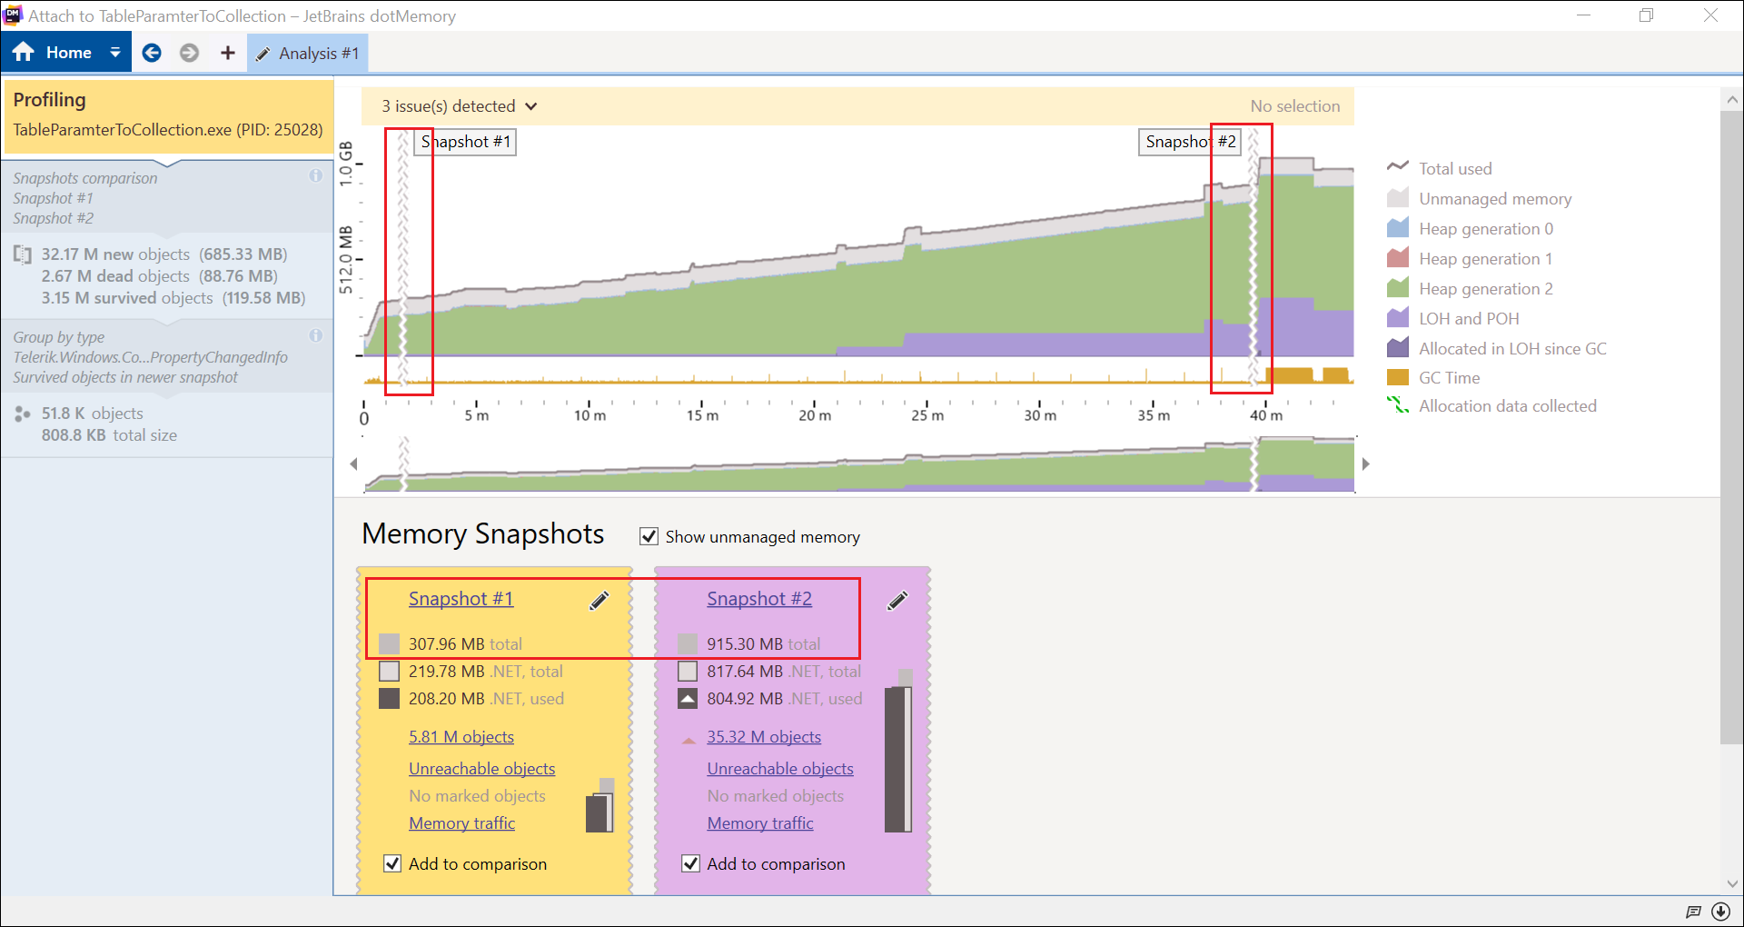Click the Snapshot #2 memory bar chart icon

tap(898, 751)
